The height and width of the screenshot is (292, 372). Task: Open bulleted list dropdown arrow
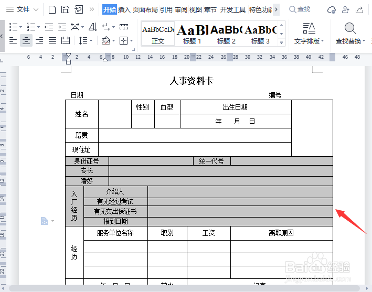point(20,27)
